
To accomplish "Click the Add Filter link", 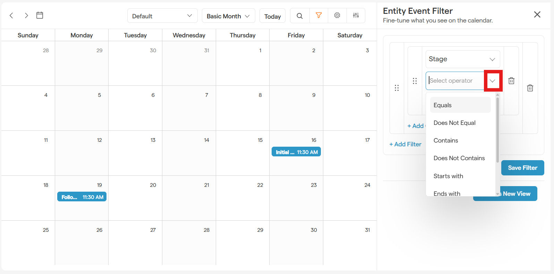I will pyautogui.click(x=405, y=144).
